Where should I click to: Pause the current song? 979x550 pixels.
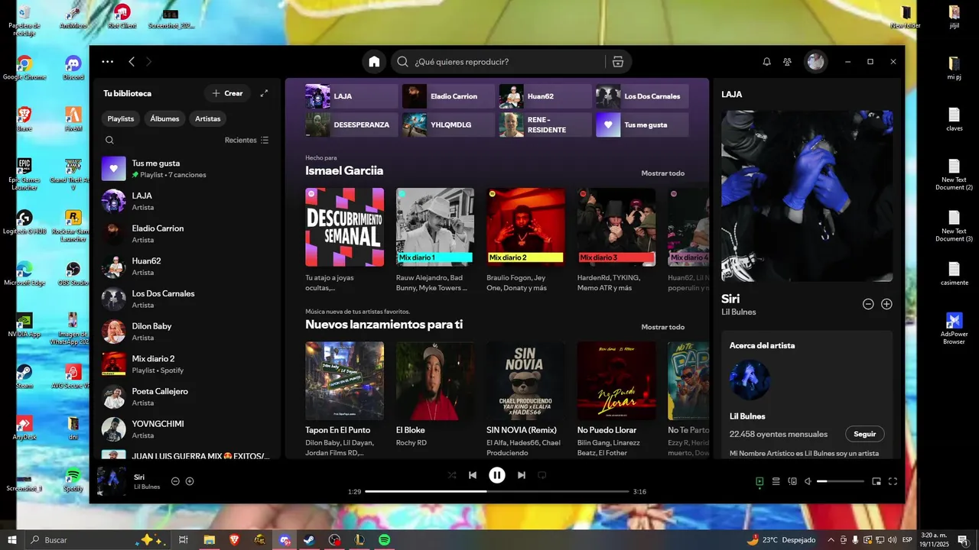pyautogui.click(x=497, y=475)
